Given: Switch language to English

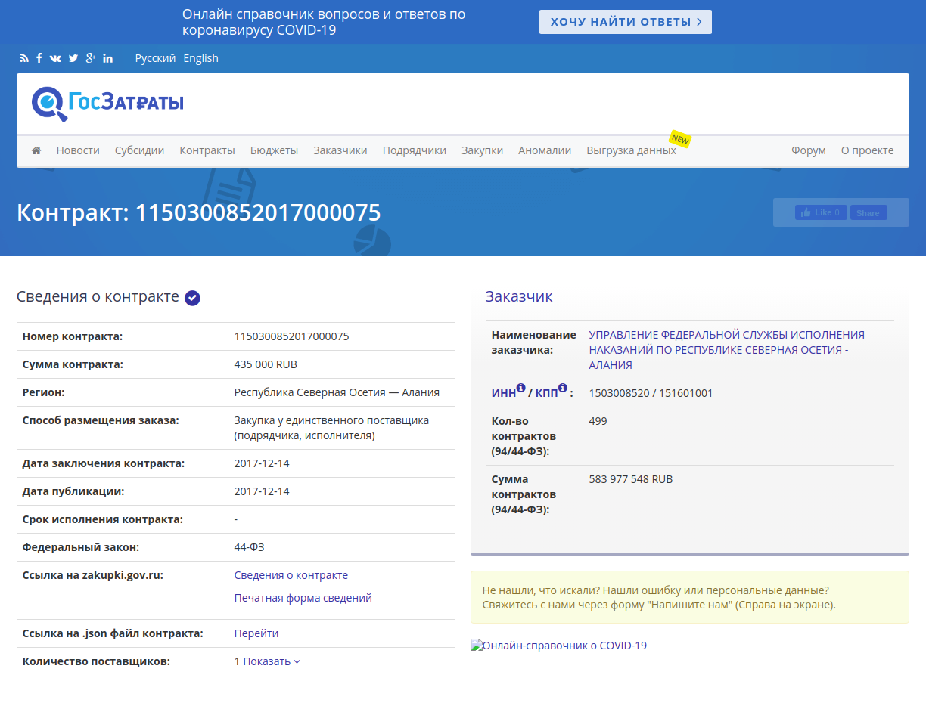Looking at the screenshot, I should 200,58.
